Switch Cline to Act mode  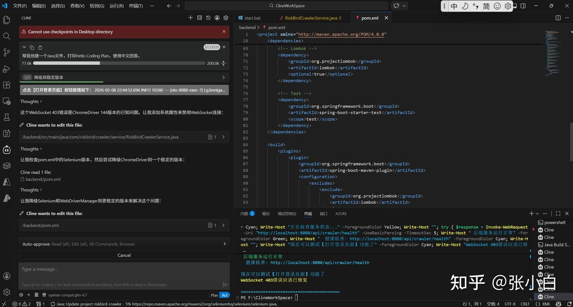(x=225, y=295)
